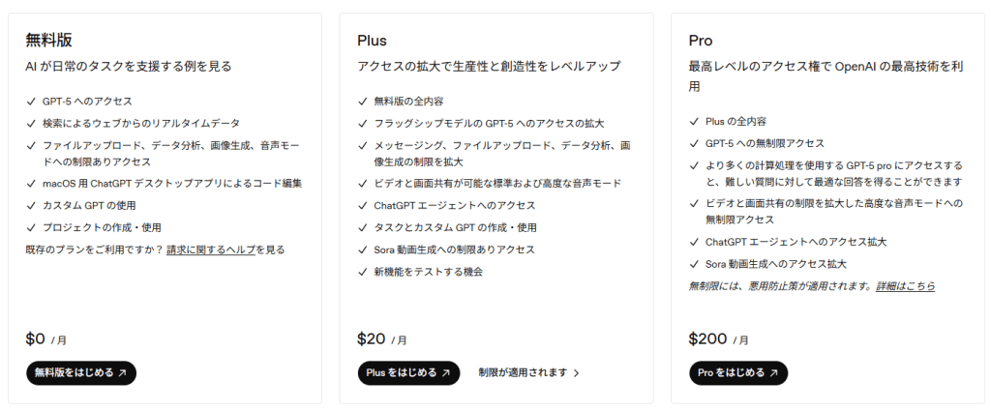The image size is (991, 411).
Task: Click checkmark icon beside free plan's GPT-5 へのアクセス
Action: (32, 101)
